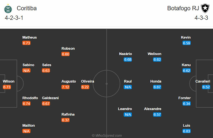Viewport: 213px width, 138px height.
Task: Click Cavalieri's 6.52 rating badge
Action: click(x=206, y=87)
